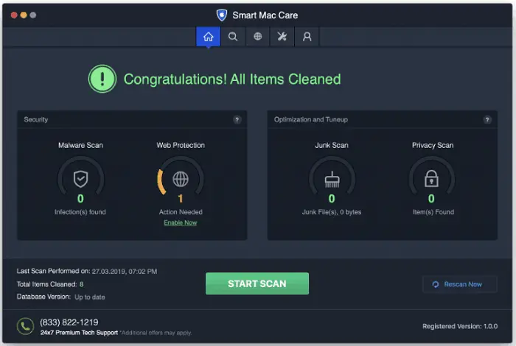Open Optimization and Tuneup help question mark
Screen dimensions: 516x346
click(x=487, y=119)
